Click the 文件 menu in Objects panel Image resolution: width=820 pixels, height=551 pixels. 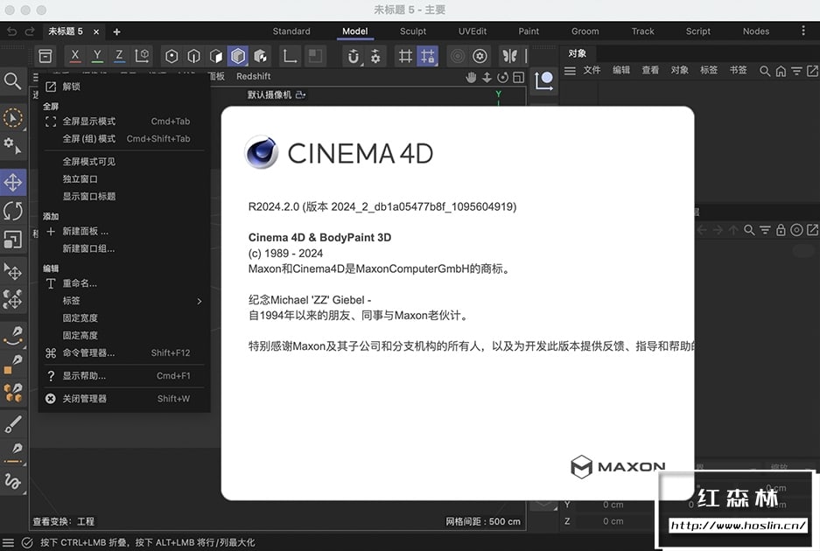point(592,71)
